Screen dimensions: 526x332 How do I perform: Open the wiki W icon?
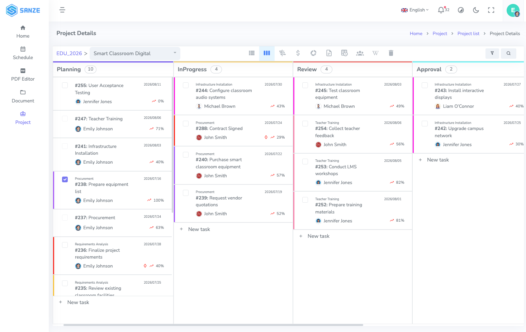(x=375, y=53)
